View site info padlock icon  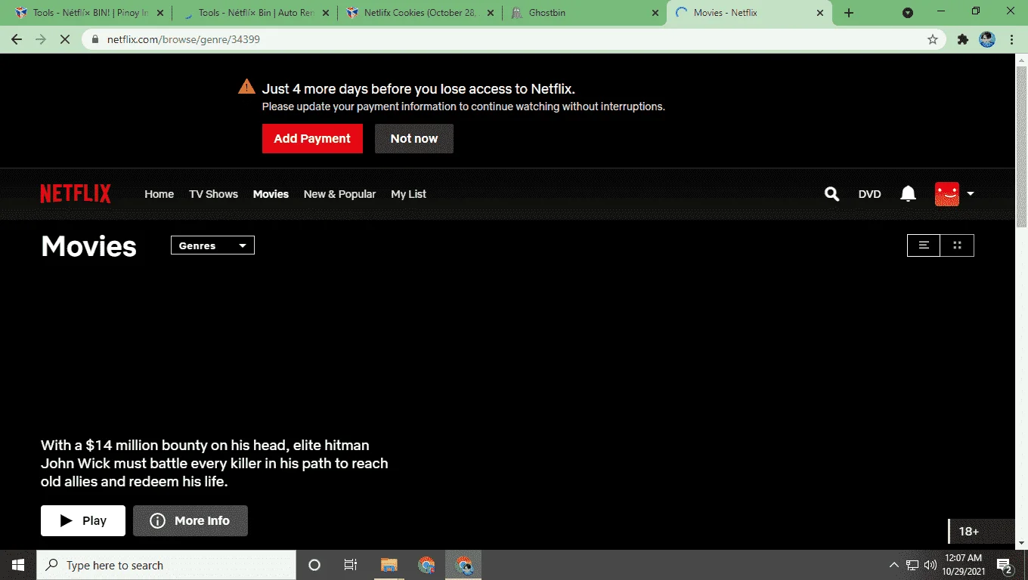95,39
